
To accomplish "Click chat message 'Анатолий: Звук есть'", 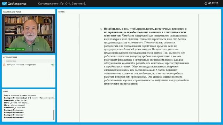I will pyautogui.click(x=15, y=107).
